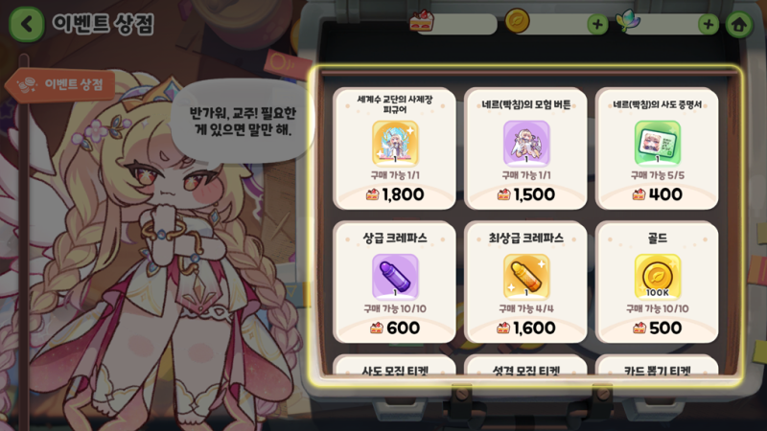Image resolution: width=767 pixels, height=431 pixels.
Task: Add leaf gems with the plus button
Action: tap(708, 24)
